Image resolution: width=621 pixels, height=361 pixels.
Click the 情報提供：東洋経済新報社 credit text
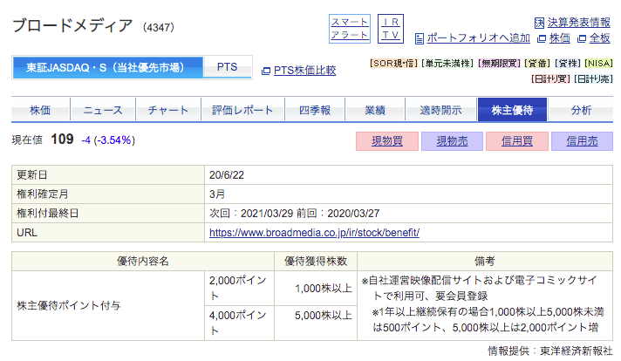tap(550, 351)
